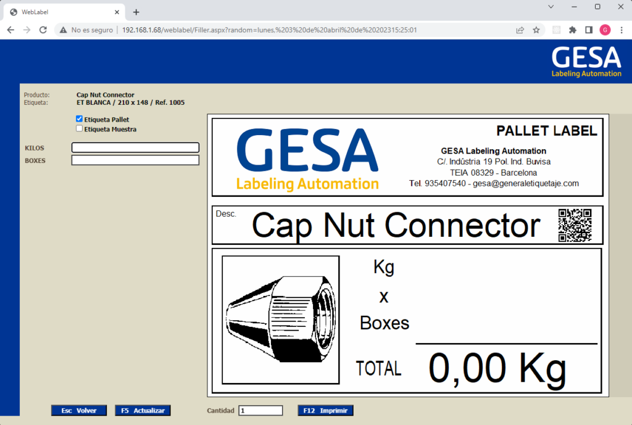Click the pink G profile avatar
Image resolution: width=632 pixels, height=425 pixels.
click(604, 30)
